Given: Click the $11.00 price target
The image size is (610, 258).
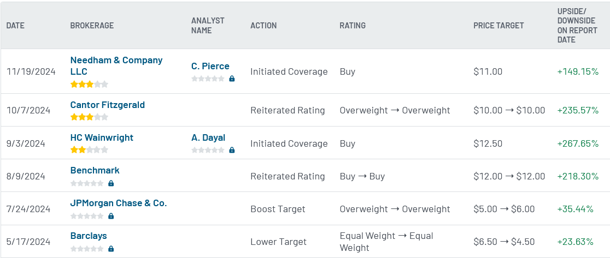Looking at the screenshot, I should point(488,72).
